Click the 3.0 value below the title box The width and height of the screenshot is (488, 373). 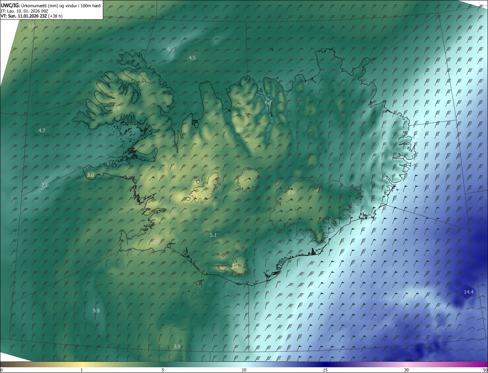tap(31, 26)
